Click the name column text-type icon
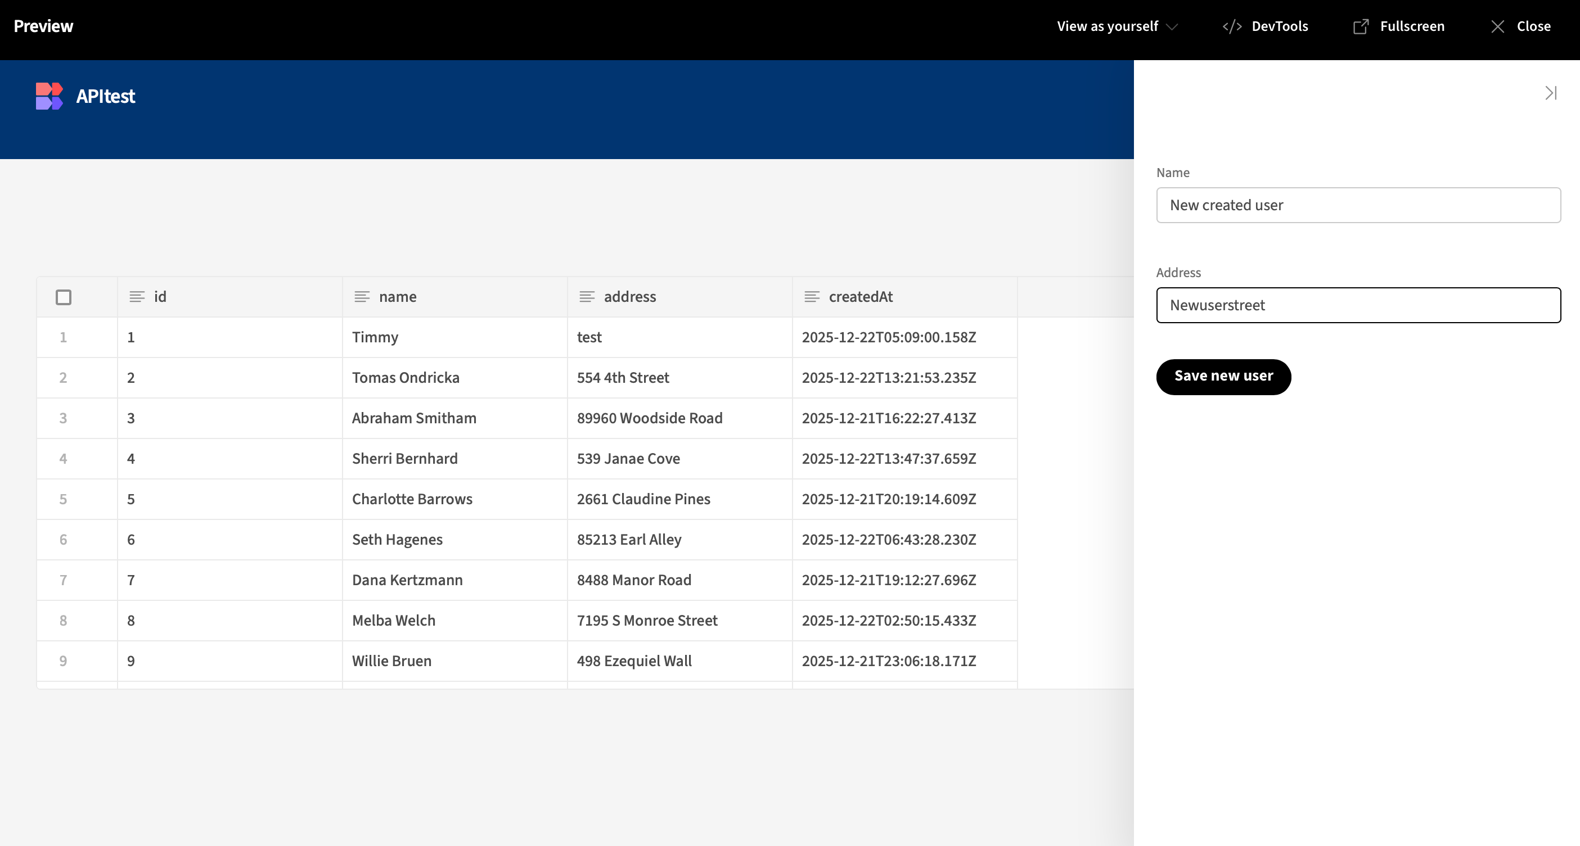Image resolution: width=1580 pixels, height=846 pixels. pos(362,297)
